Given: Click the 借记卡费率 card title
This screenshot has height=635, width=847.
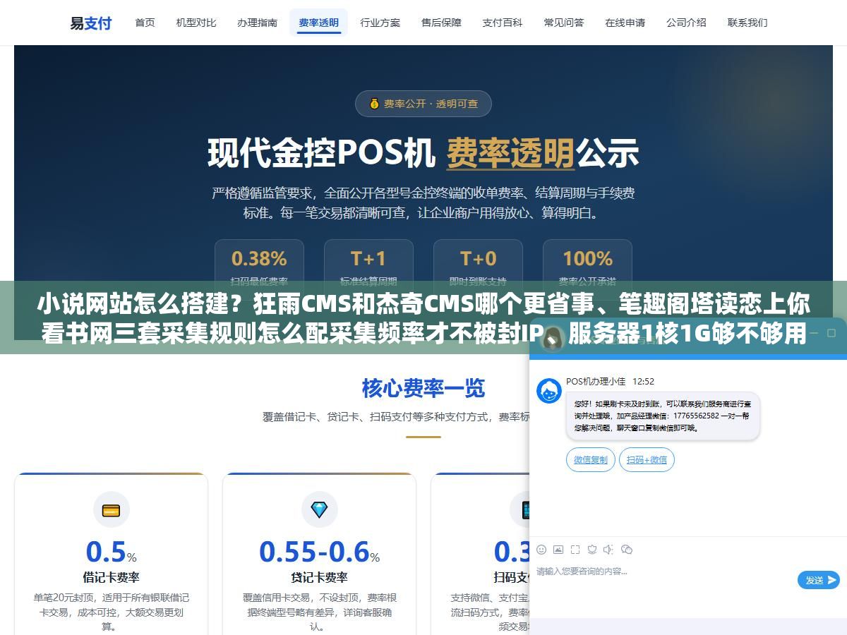Looking at the screenshot, I should coord(111,577).
